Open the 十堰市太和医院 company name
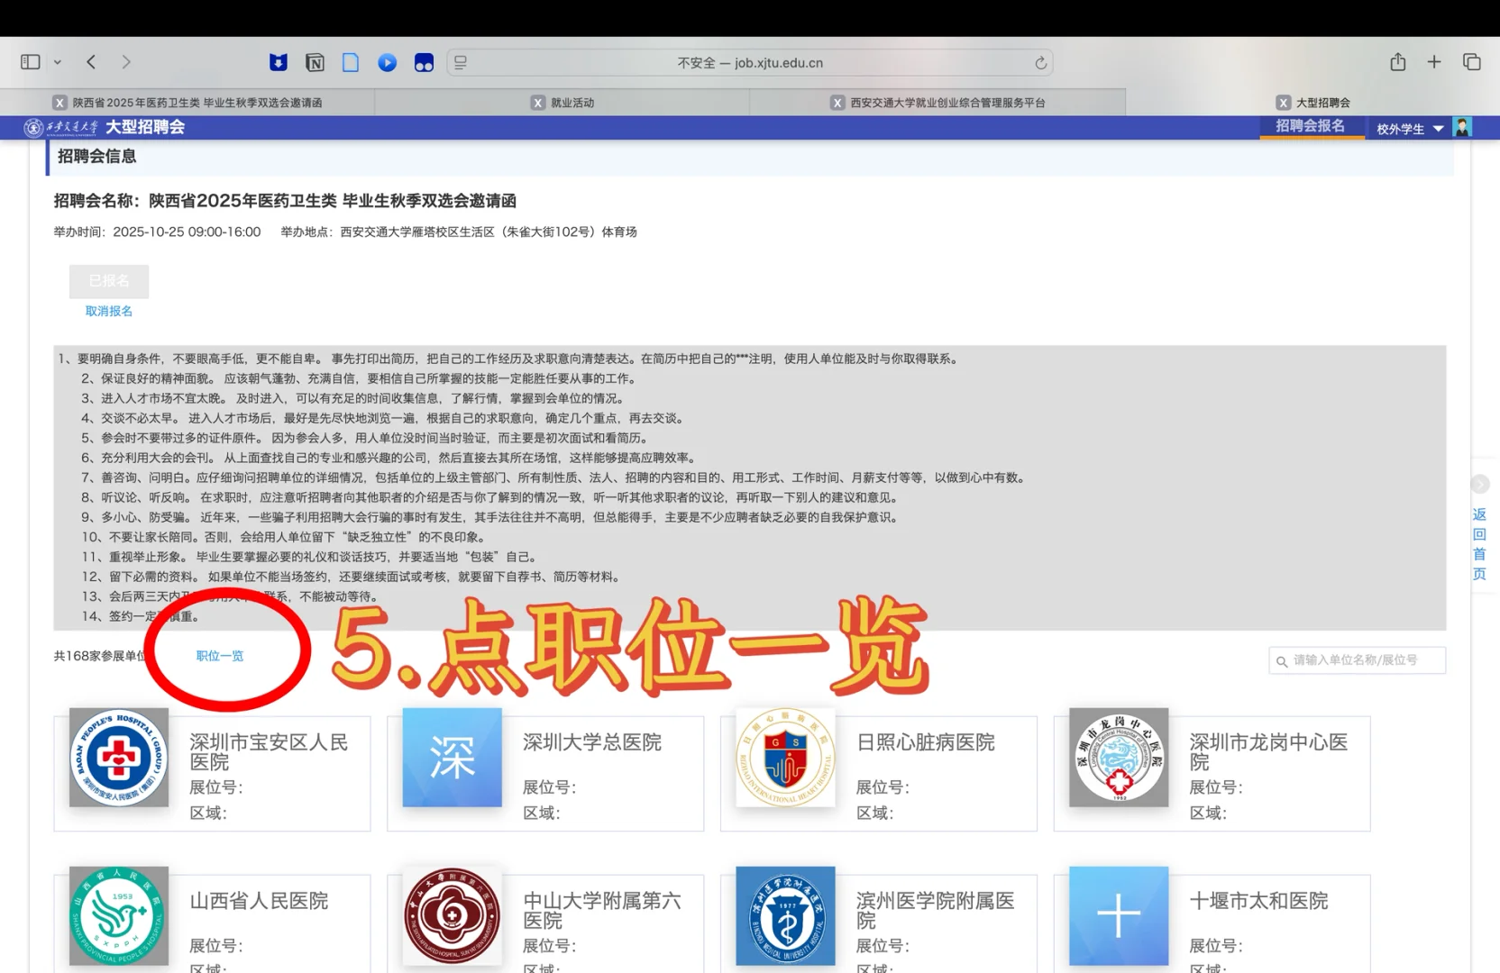Image resolution: width=1500 pixels, height=973 pixels. (x=1258, y=901)
